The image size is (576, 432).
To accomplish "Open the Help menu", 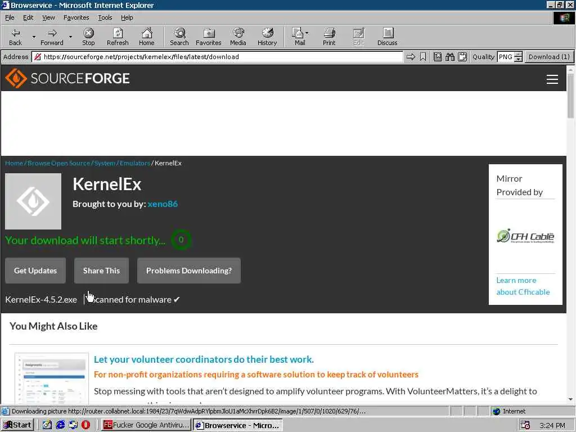I will (x=127, y=17).
